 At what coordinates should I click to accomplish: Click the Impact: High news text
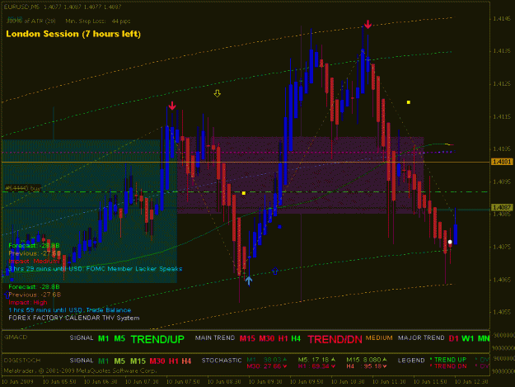pyautogui.click(x=28, y=302)
